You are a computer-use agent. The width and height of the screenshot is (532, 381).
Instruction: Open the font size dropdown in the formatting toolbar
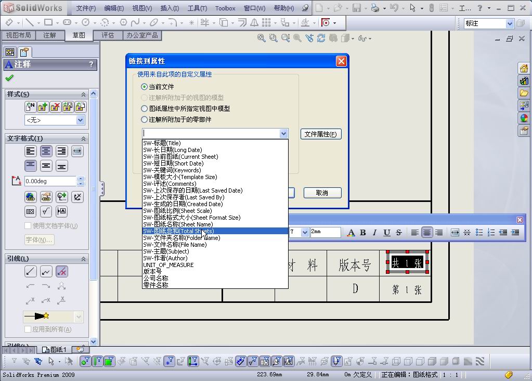point(305,232)
